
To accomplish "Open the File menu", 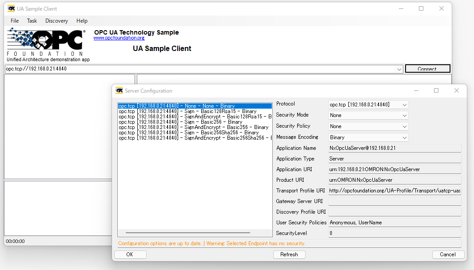I will tap(15, 21).
